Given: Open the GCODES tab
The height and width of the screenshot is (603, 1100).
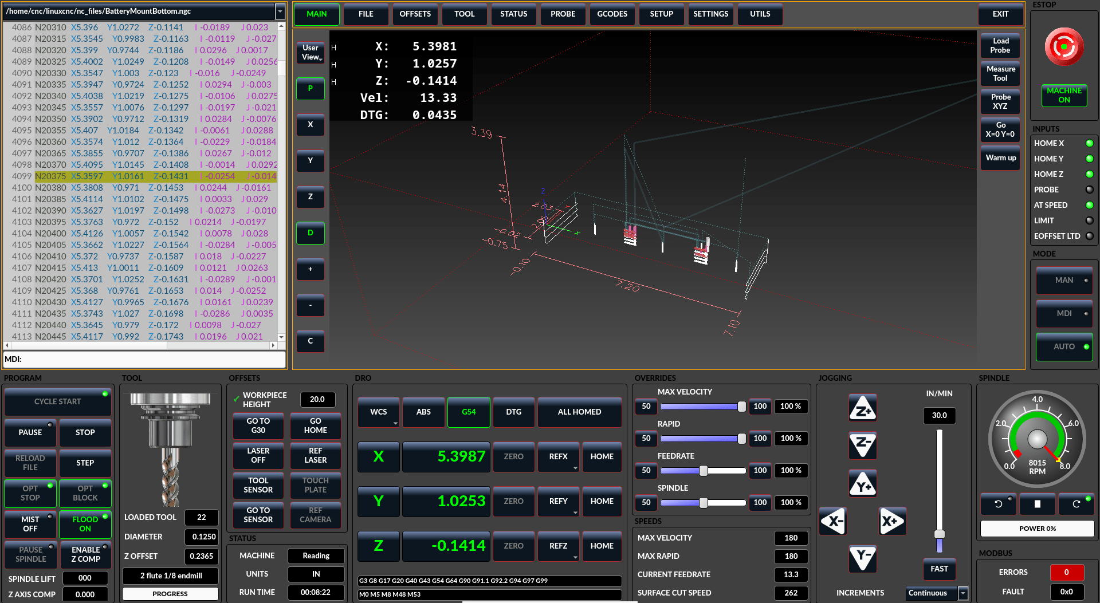Looking at the screenshot, I should pos(612,14).
